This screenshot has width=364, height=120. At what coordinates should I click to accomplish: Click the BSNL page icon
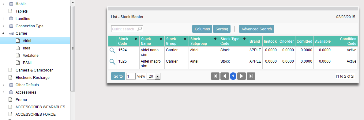pos(18,63)
